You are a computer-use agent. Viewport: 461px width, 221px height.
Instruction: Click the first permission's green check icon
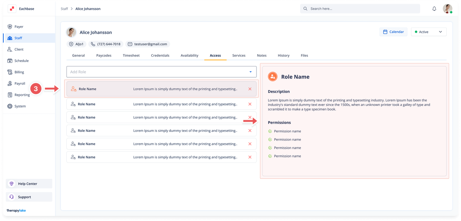[x=270, y=131]
